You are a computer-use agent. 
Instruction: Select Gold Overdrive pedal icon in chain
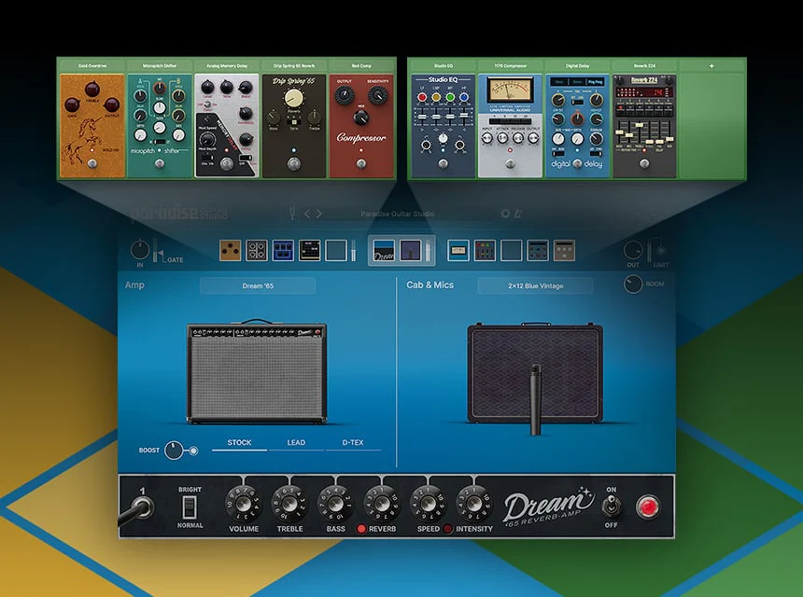(230, 250)
